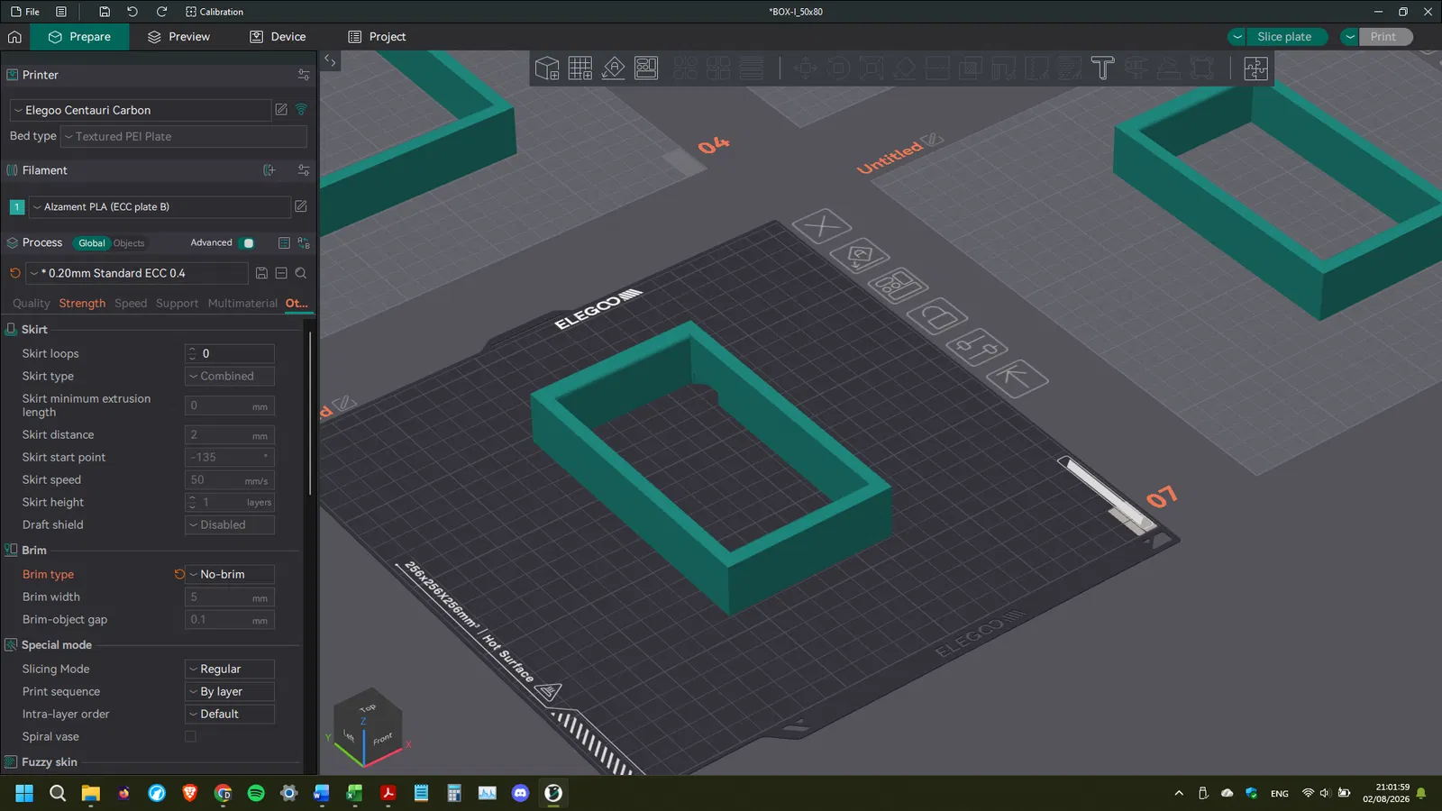Select the Text shape tool icon
The image size is (1442, 811).
pos(1102,68)
